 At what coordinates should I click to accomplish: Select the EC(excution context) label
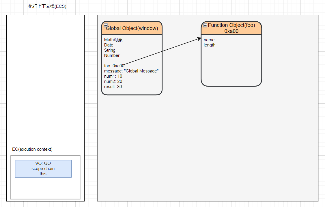tap(32, 149)
